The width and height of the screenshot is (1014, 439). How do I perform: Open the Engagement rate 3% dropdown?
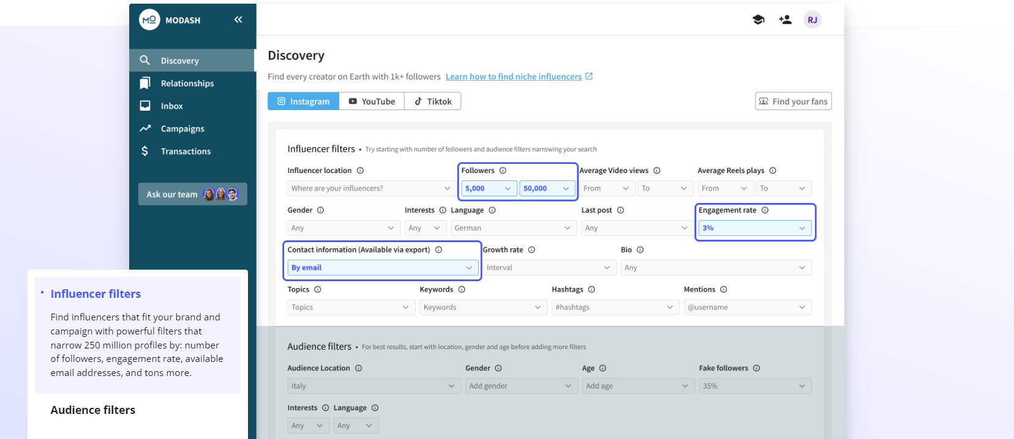pyautogui.click(x=755, y=228)
